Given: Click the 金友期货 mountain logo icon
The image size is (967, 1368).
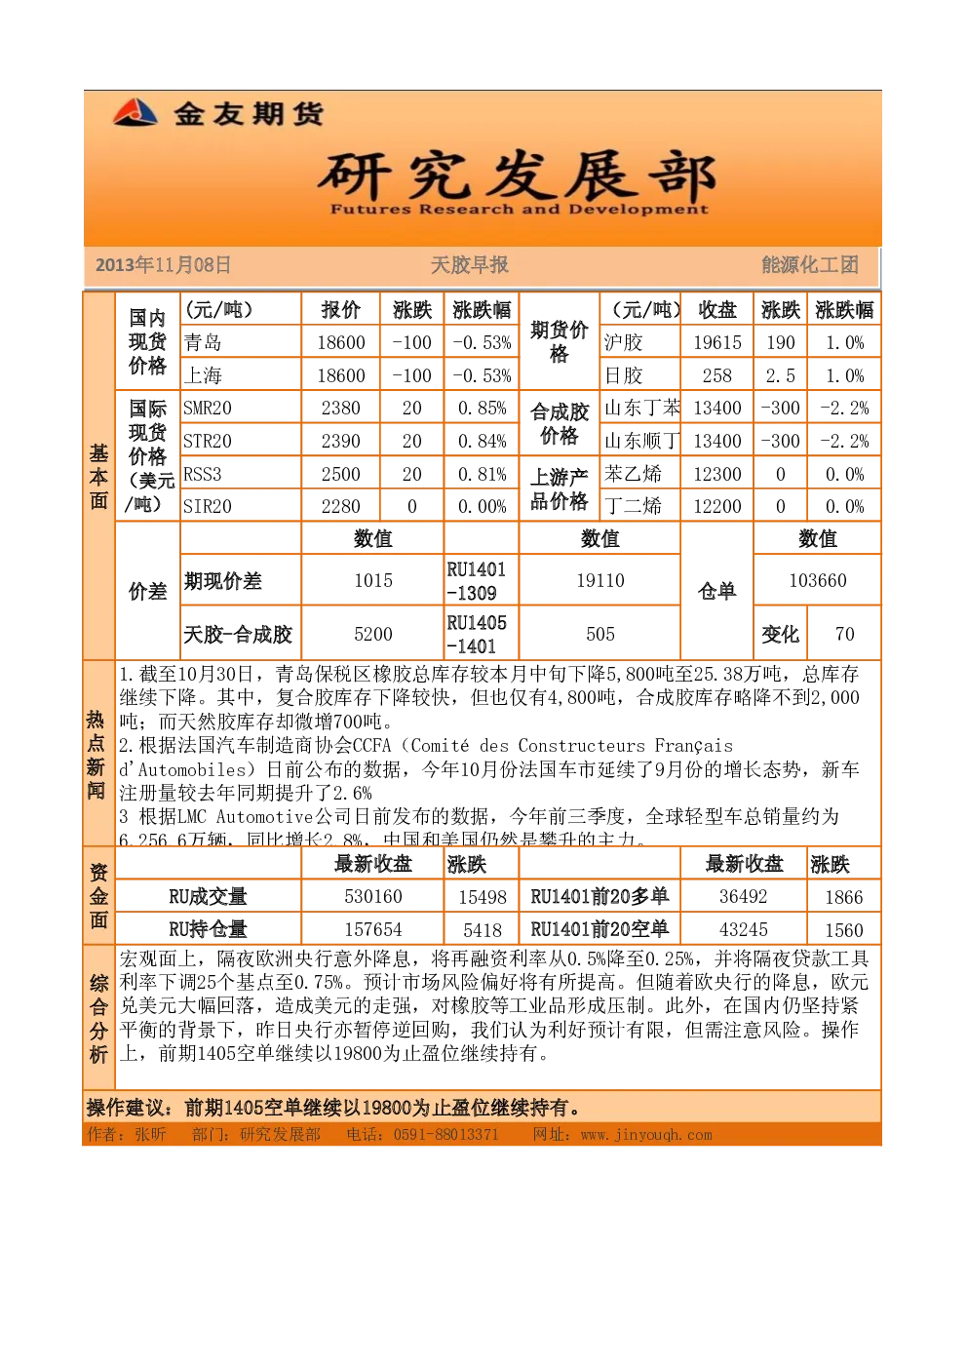Looking at the screenshot, I should tap(135, 113).
